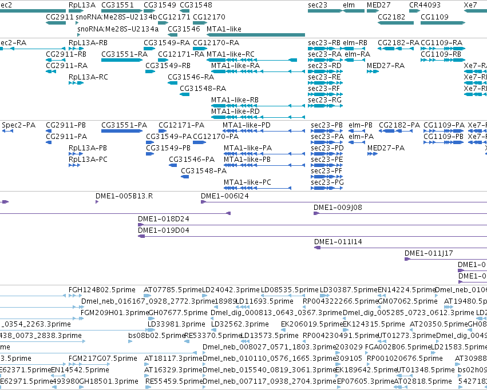Click the CG31548-RA transcript label
Image resolution: width=487 pixels, height=390 pixels.
tap(203, 89)
